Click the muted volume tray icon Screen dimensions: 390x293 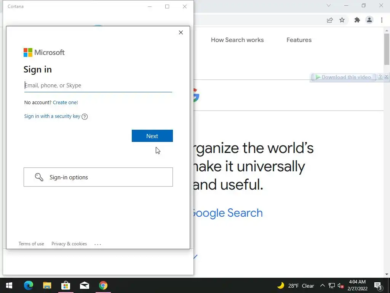click(340, 285)
